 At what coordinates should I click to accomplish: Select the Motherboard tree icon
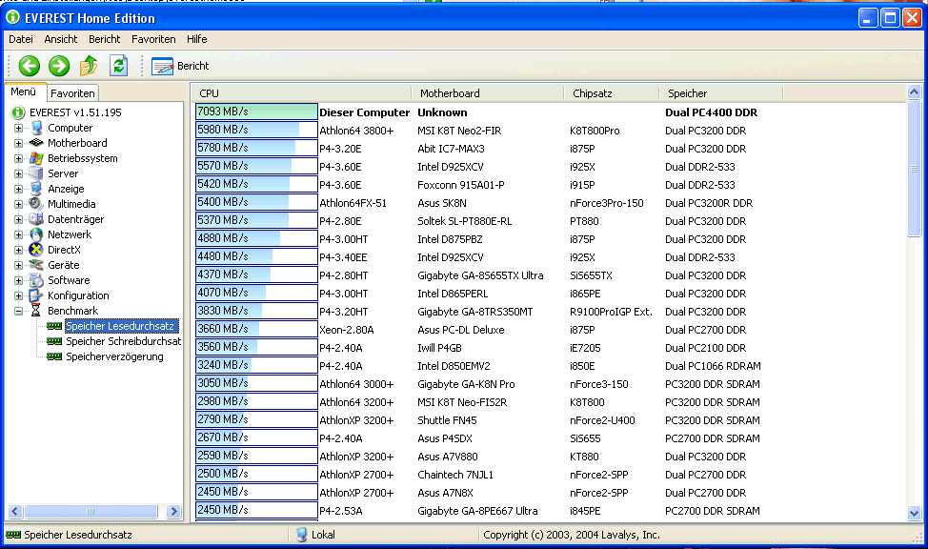point(37,143)
